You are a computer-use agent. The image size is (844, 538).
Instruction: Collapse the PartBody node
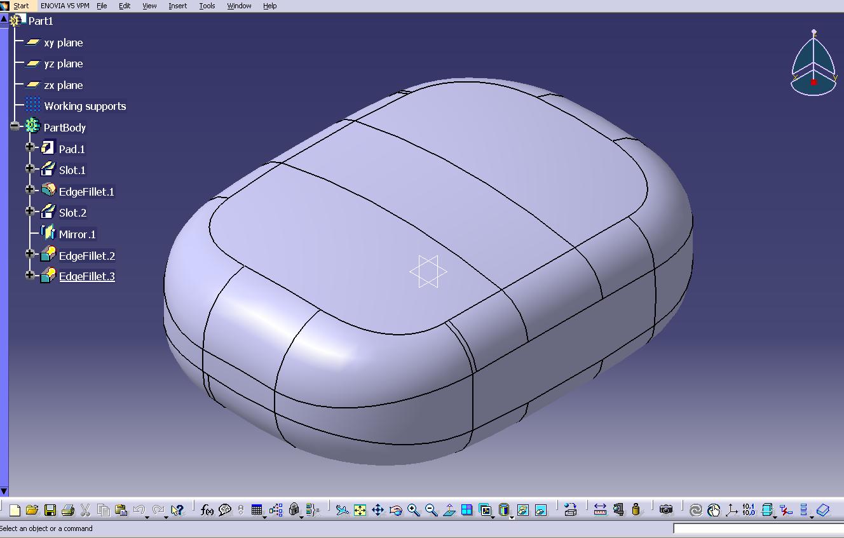pyautogui.click(x=15, y=127)
